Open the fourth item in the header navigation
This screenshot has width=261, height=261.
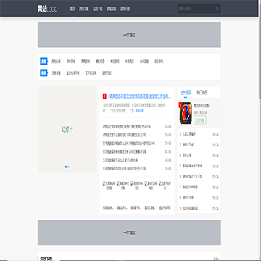click(112, 9)
